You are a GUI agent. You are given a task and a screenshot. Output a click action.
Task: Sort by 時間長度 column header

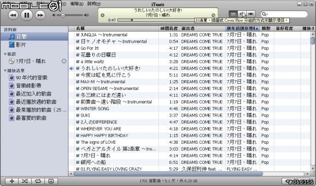coord(169,29)
